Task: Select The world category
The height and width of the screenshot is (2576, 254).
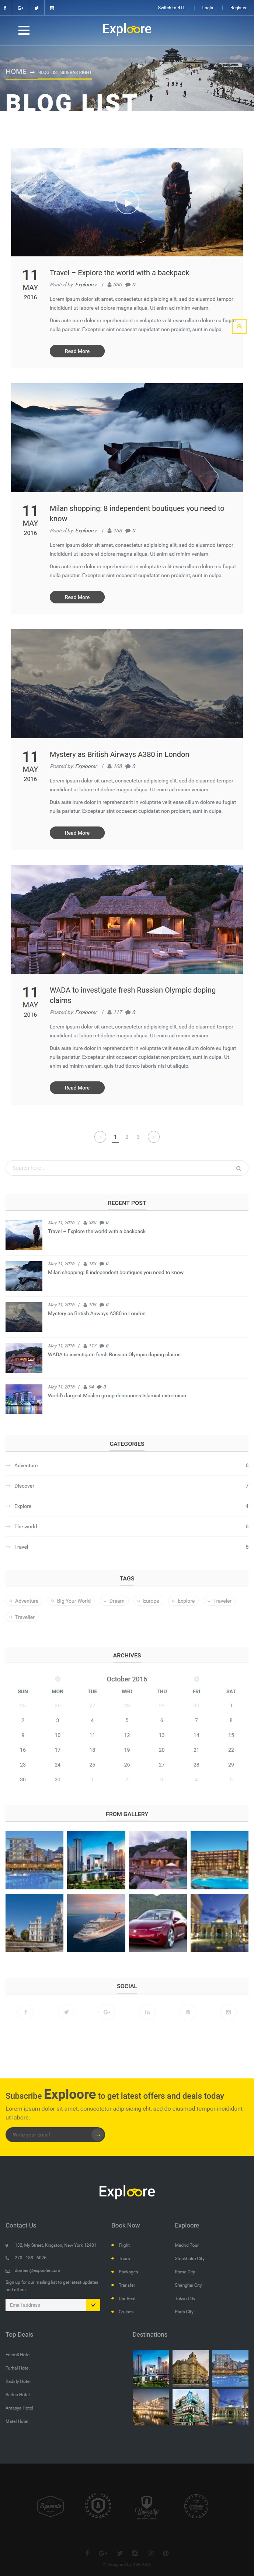Action: click(x=26, y=1527)
